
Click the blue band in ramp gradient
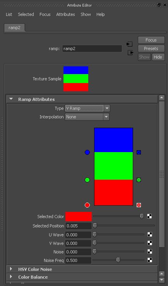(113, 140)
